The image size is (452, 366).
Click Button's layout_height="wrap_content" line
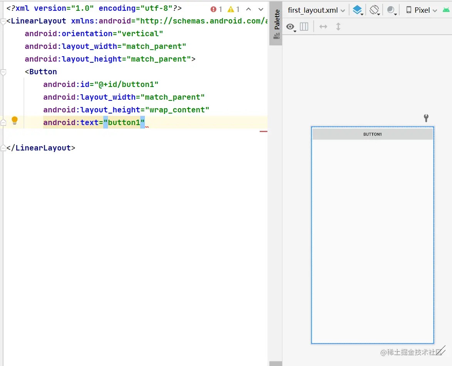point(126,110)
